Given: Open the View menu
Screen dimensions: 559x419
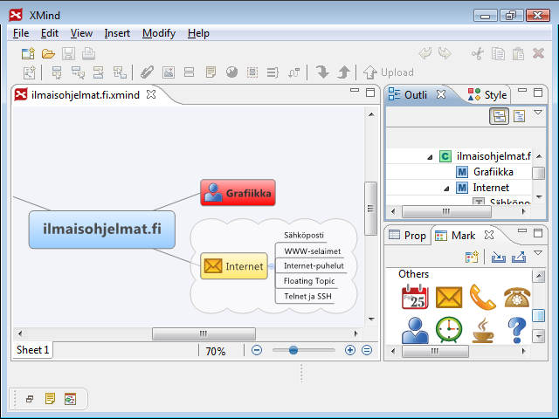Looking at the screenshot, I should (81, 33).
